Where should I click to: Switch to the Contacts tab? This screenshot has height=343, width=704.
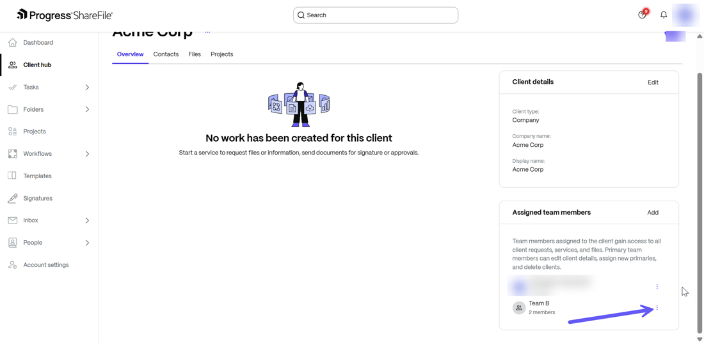(x=166, y=54)
